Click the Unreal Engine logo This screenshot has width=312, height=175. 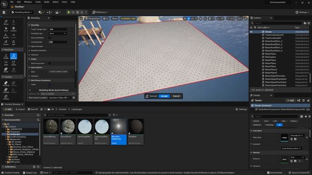pos(4,4)
